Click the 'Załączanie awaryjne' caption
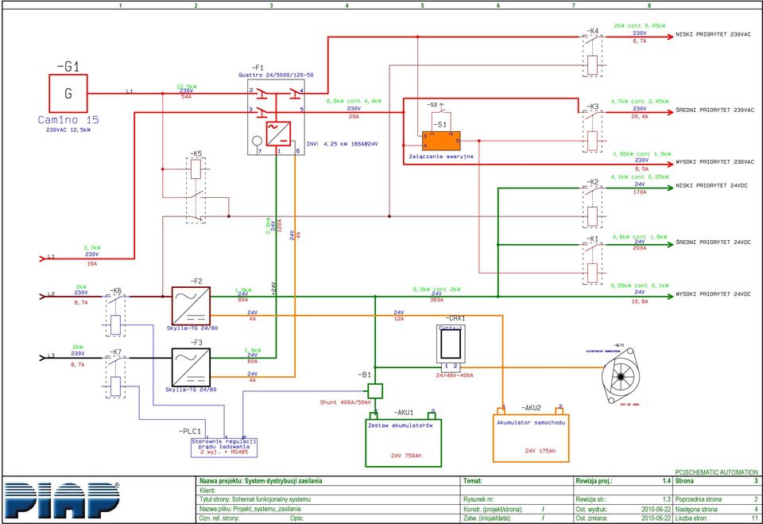Screen dimensions: 763x524 tap(441, 157)
